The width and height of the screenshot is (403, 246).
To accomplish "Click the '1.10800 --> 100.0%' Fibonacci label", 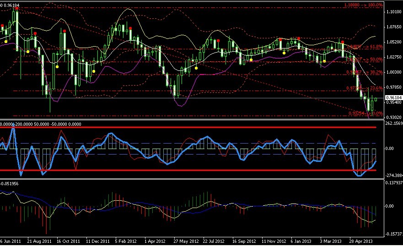I will pyautogui.click(x=363, y=5).
